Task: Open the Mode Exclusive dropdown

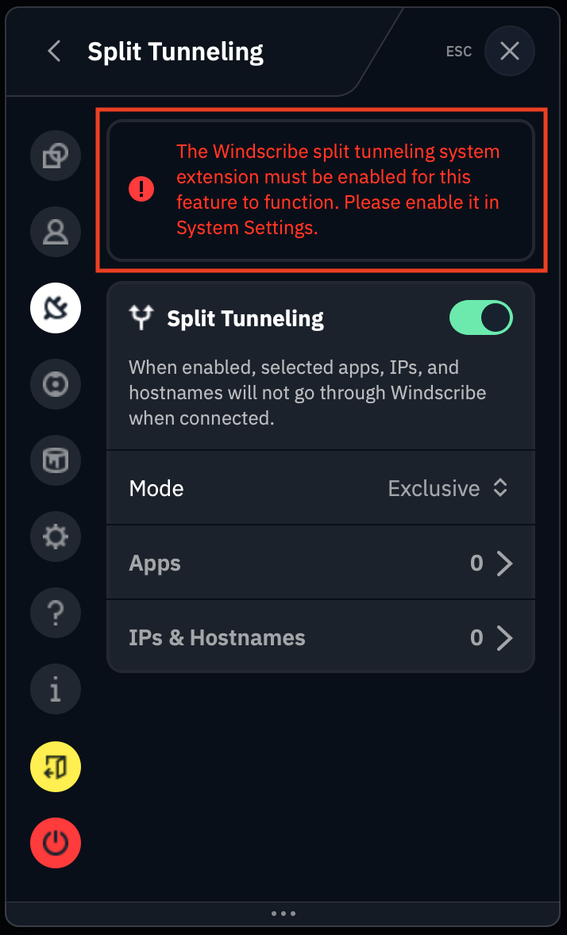Action: tap(448, 488)
